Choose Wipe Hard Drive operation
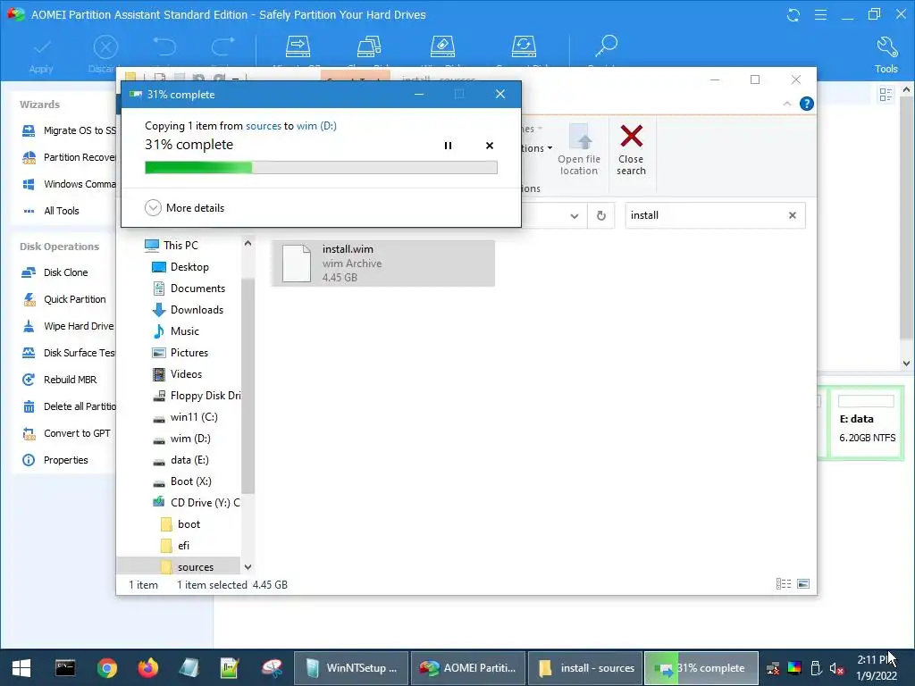This screenshot has height=686, width=915. click(x=68, y=326)
